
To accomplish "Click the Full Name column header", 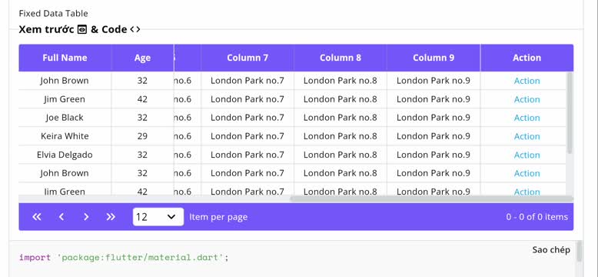I will 65,58.
